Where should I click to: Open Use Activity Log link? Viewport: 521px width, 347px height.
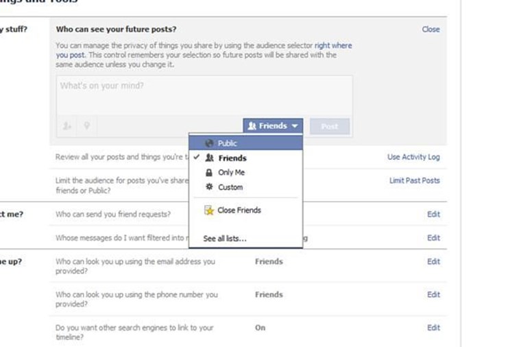(x=413, y=157)
